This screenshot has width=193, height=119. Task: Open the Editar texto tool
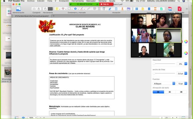[180, 9]
